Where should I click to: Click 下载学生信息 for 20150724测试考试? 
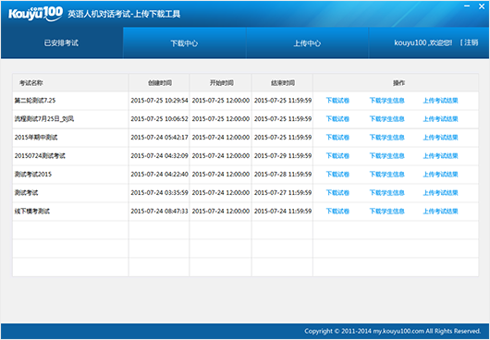coord(386,156)
